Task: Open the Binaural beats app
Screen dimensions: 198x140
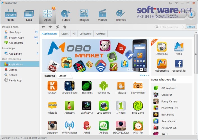Action: [70, 86]
